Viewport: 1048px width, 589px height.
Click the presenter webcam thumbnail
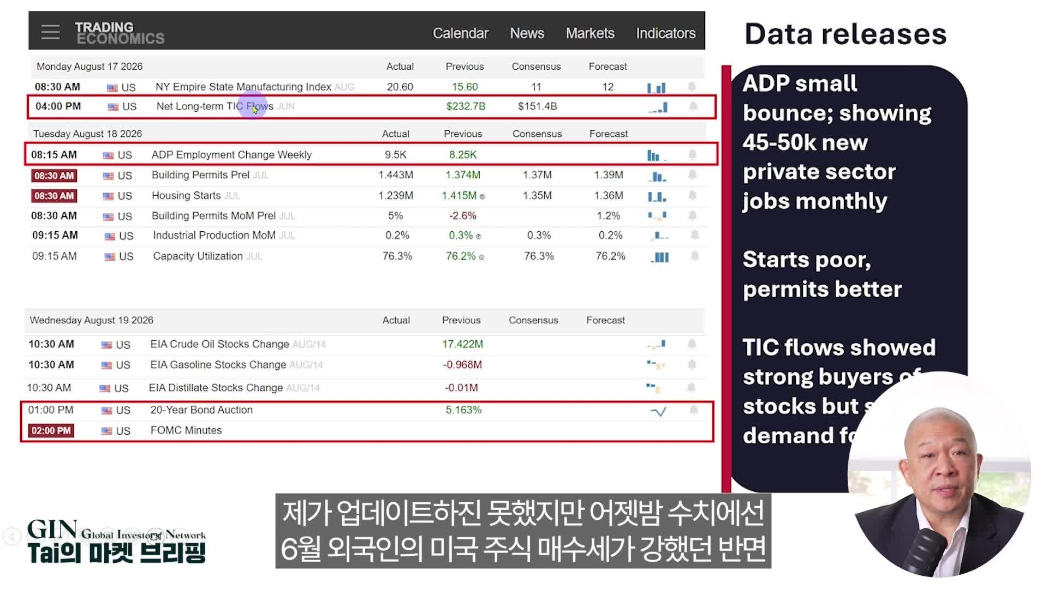(x=939, y=474)
